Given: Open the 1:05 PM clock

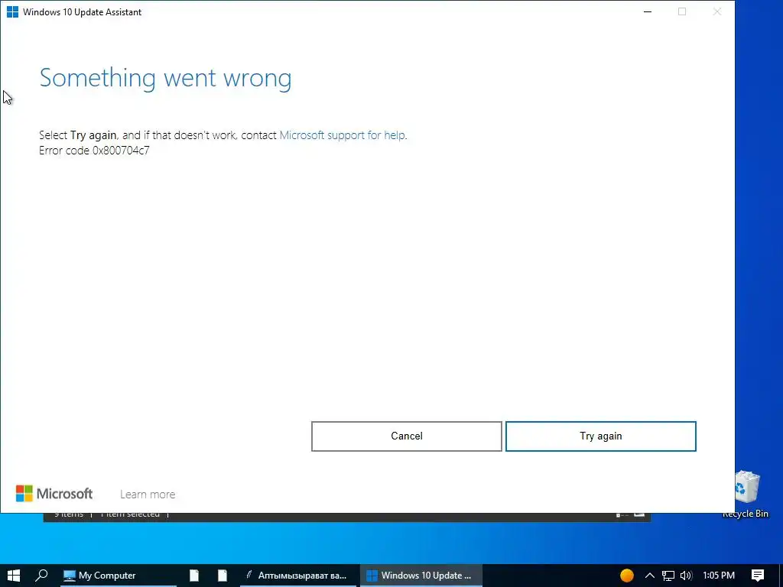Looking at the screenshot, I should click(x=719, y=576).
